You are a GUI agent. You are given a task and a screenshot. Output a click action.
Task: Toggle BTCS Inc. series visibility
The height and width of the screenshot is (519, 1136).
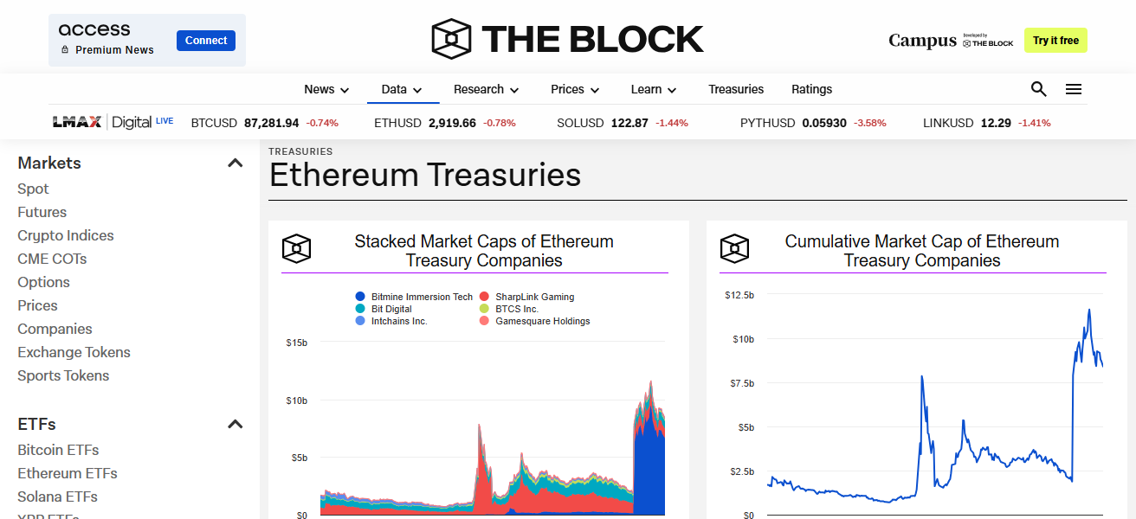tap(517, 309)
